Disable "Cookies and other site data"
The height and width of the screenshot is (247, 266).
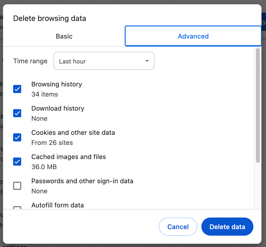pos(17,137)
